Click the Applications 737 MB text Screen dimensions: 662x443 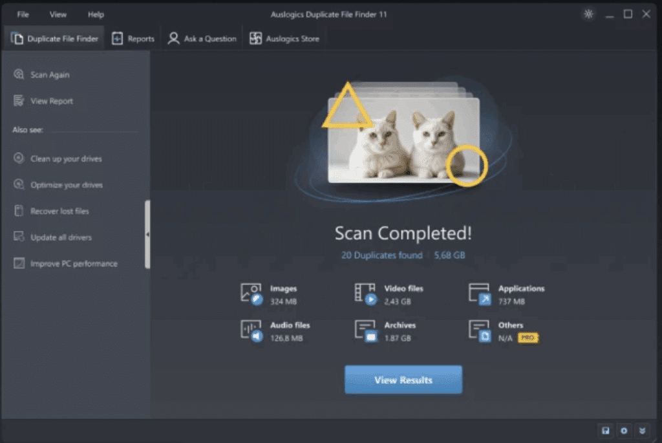pos(511,301)
